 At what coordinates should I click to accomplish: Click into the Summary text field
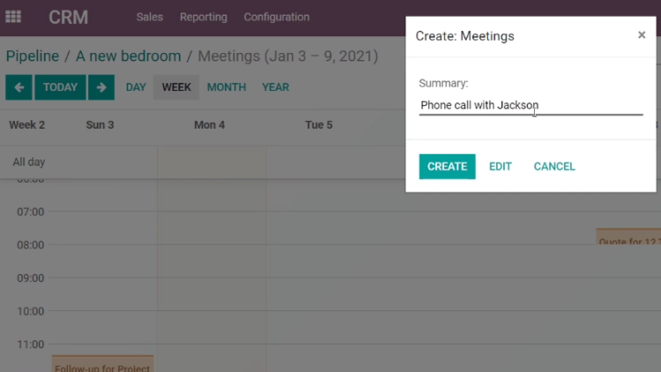tap(531, 106)
